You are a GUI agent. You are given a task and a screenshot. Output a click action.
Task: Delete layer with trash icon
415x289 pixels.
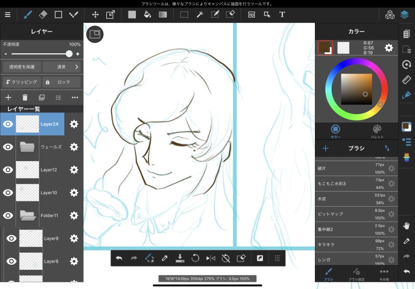point(25,97)
